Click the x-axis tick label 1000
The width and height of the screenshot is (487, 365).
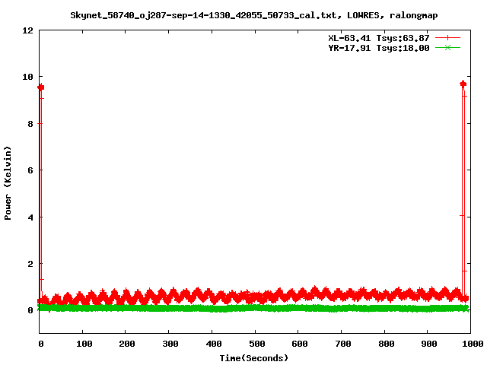(472, 344)
